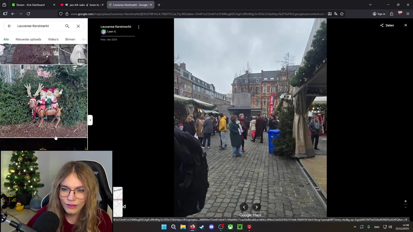Open the Firefox tab overview icon
The image size is (413, 232).
coord(4,5)
